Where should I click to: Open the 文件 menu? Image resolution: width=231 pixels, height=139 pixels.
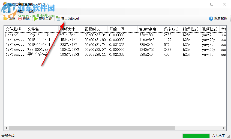pyautogui.click(x=8, y=12)
